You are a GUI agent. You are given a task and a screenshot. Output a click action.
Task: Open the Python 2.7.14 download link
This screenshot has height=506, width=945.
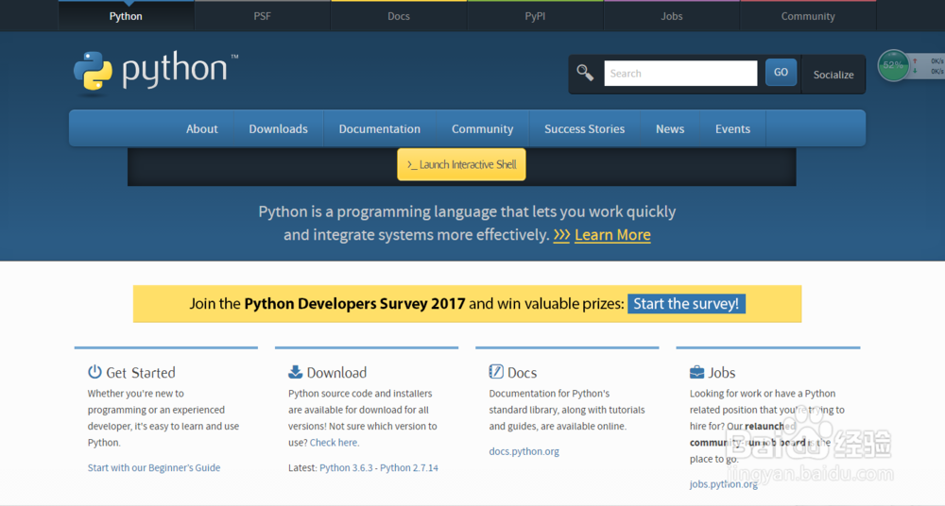(409, 467)
